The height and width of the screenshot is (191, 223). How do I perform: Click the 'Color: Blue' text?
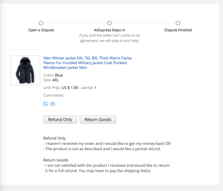tap(53, 75)
